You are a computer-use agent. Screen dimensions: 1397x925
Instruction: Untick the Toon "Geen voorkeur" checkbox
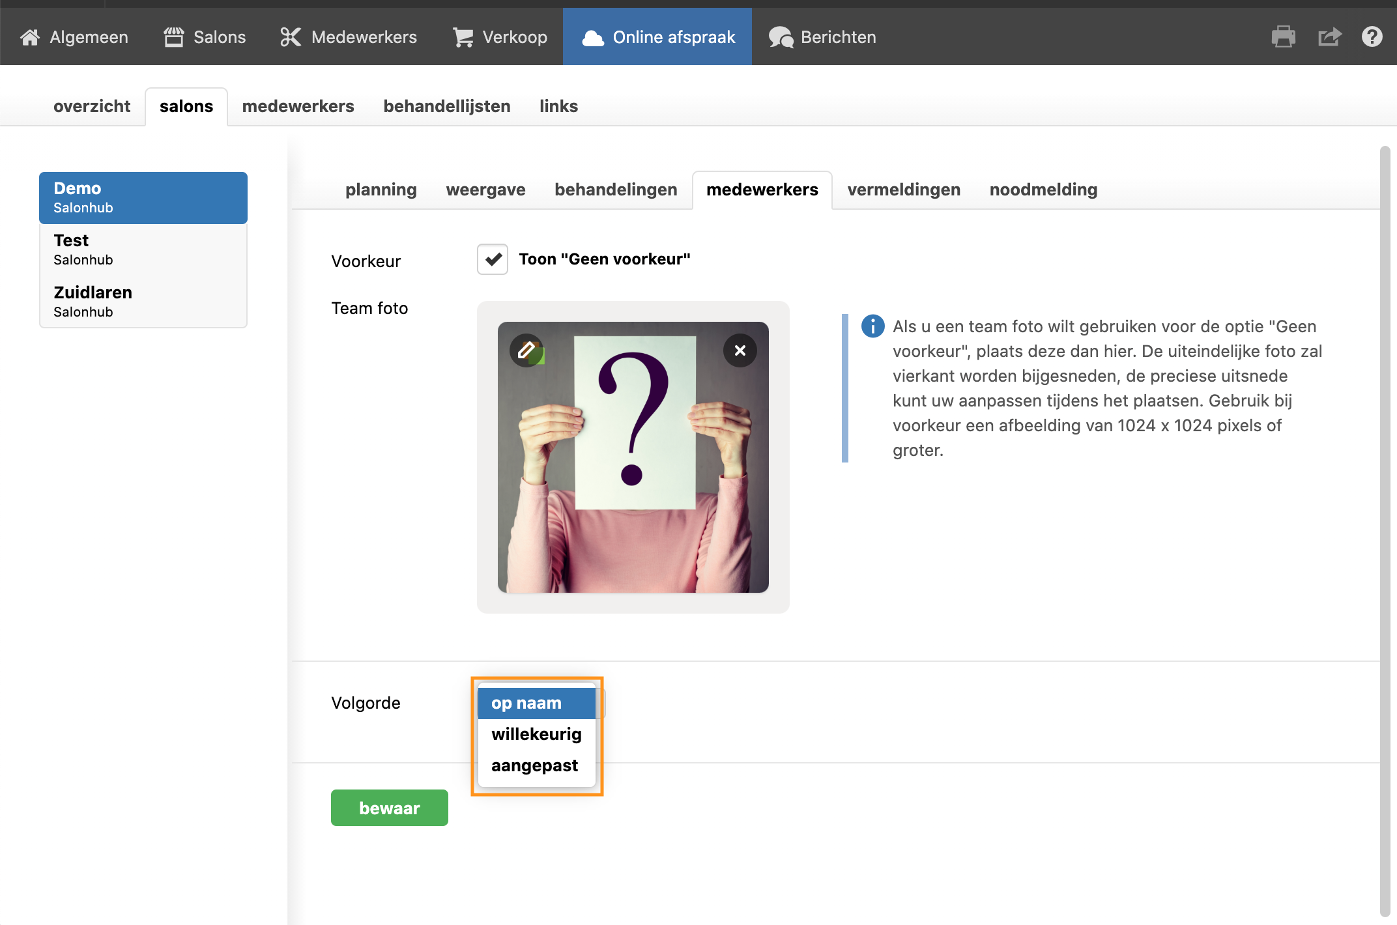click(493, 259)
